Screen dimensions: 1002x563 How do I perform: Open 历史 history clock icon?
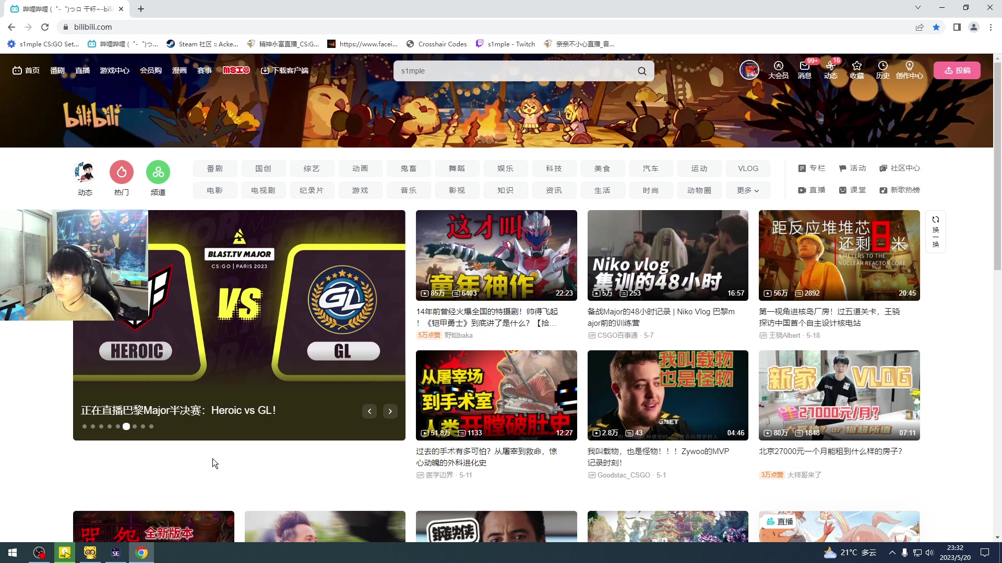coord(882,70)
